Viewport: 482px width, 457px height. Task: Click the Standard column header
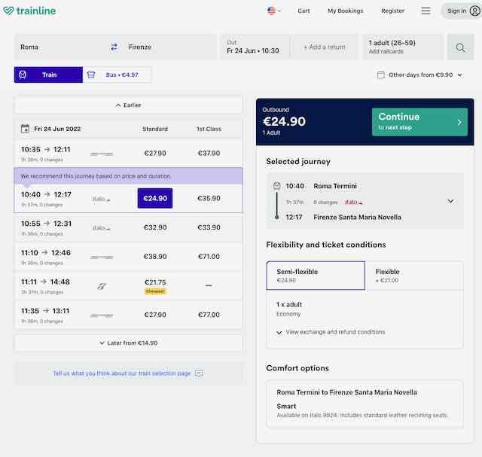[155, 129]
